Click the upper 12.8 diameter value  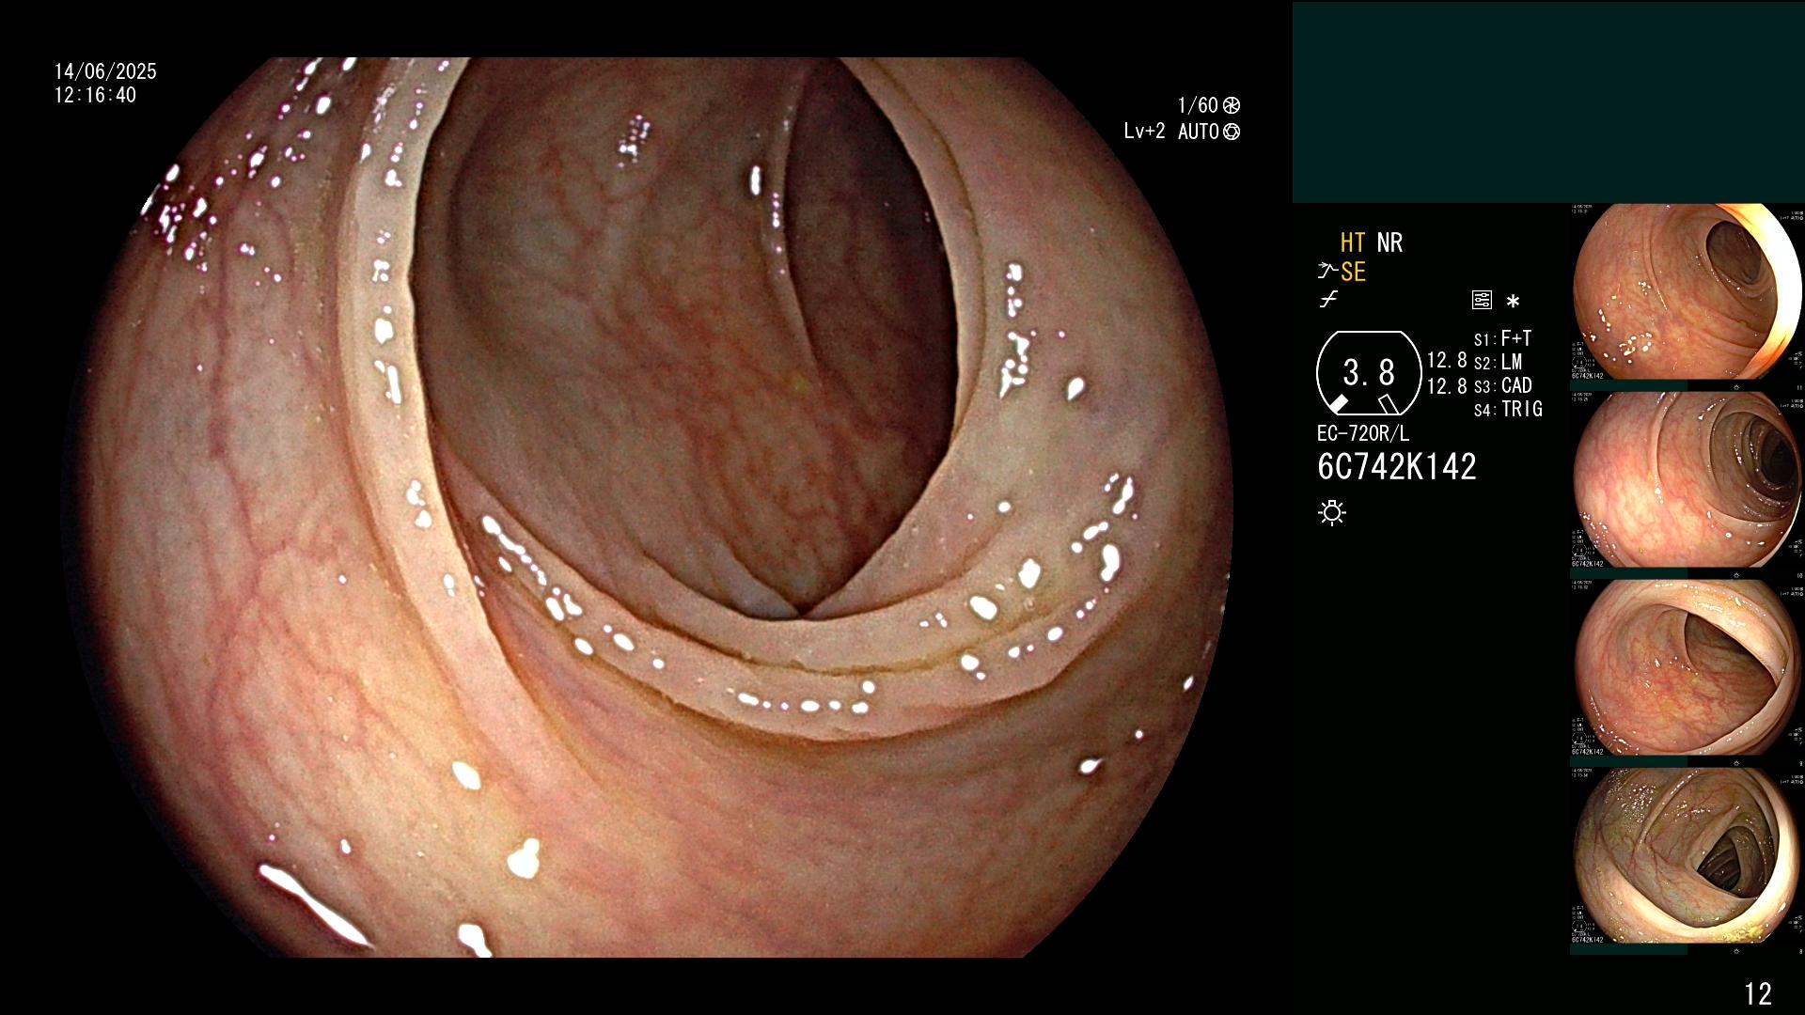pyautogui.click(x=1447, y=360)
